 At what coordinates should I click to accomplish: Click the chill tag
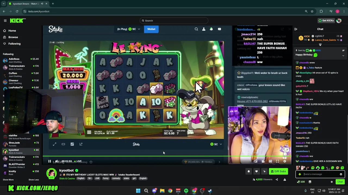click(97, 178)
